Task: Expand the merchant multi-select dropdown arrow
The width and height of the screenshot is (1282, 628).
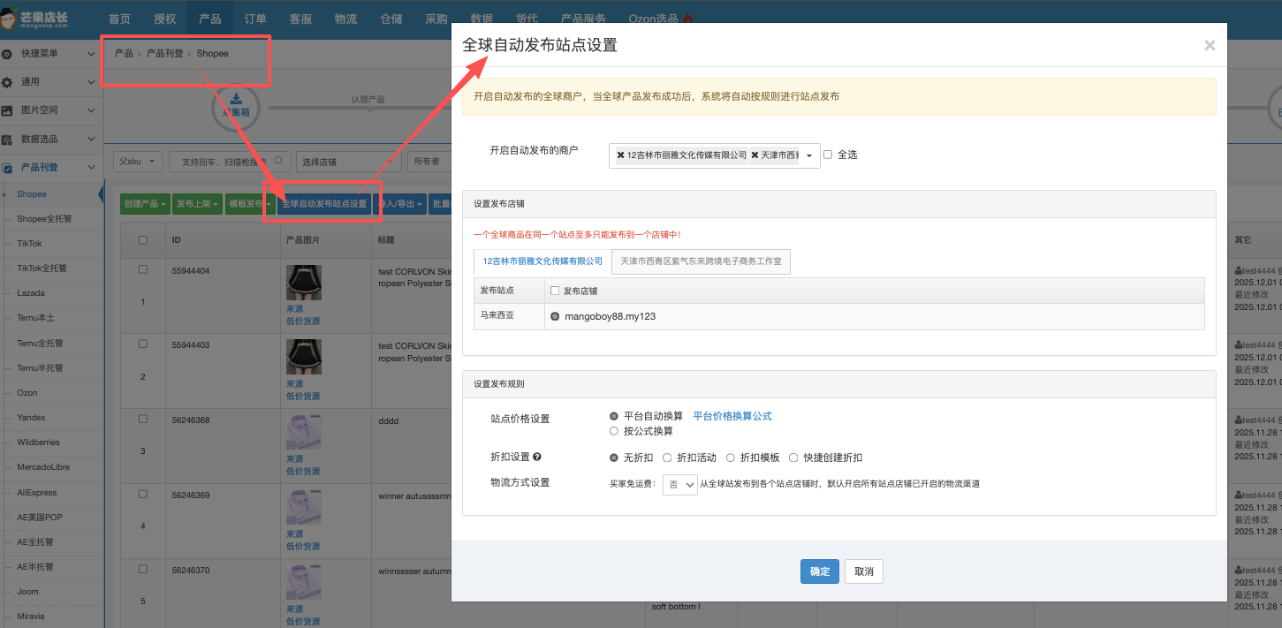Action: click(808, 155)
